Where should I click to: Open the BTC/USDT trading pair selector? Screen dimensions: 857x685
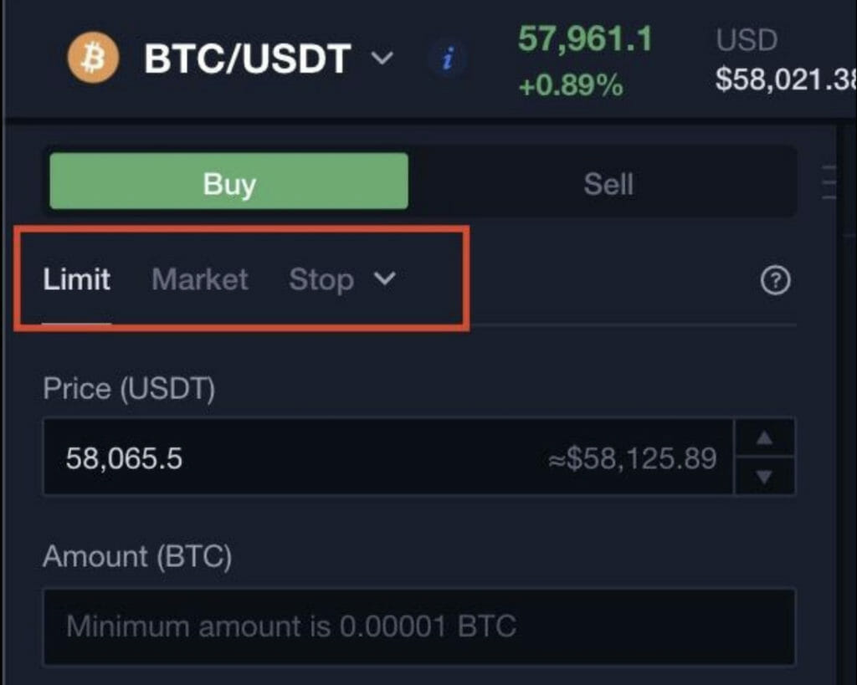247,58
